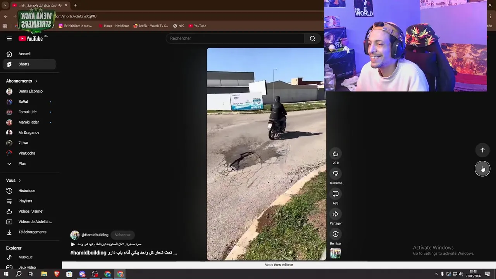
Task: Expand the Abonnements section
Action: 22,81
